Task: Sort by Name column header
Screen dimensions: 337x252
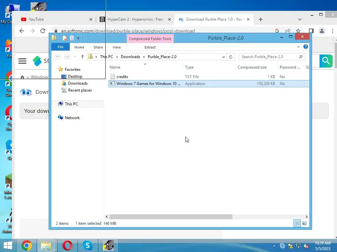Action: 115,67
